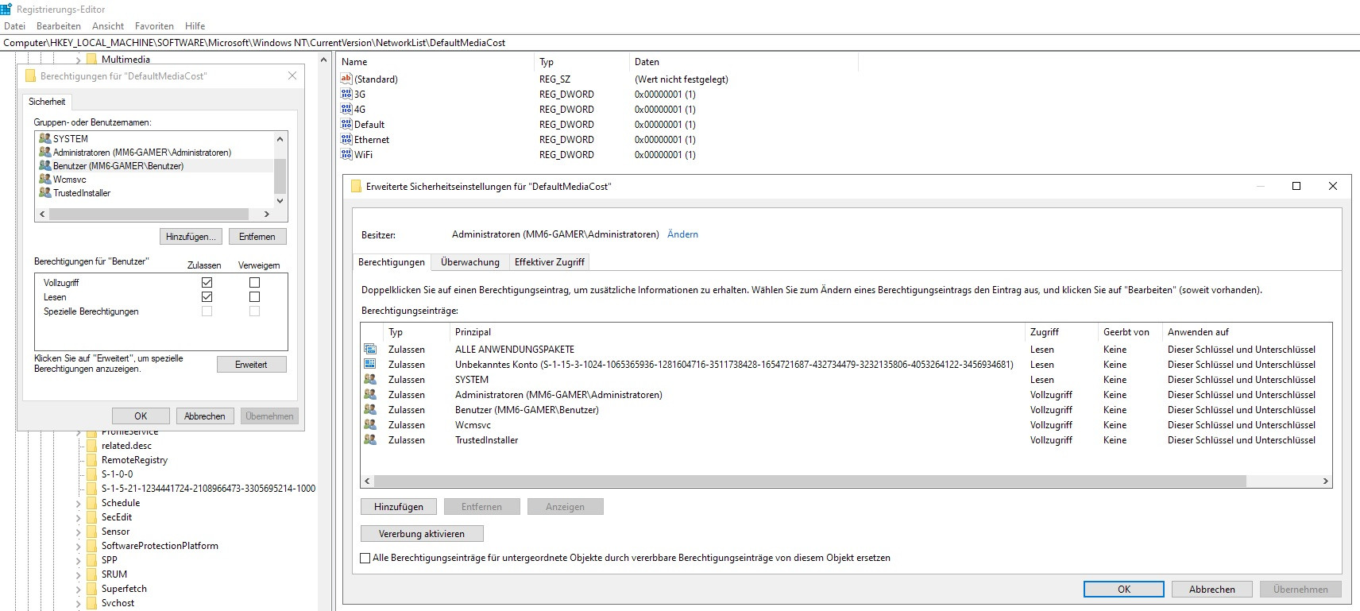Click the SecEdit folder icon
This screenshot has height=611, width=1360.
[x=91, y=517]
